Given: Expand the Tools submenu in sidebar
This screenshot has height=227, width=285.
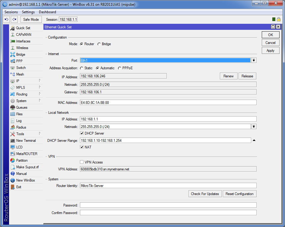Looking at the screenshot, I should (40, 134).
